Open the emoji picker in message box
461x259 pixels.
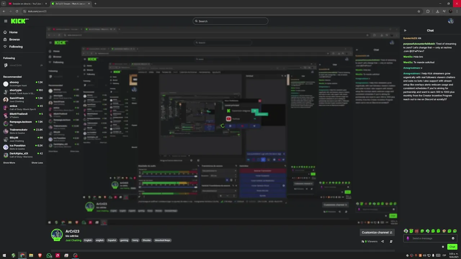pyautogui.click(x=453, y=238)
